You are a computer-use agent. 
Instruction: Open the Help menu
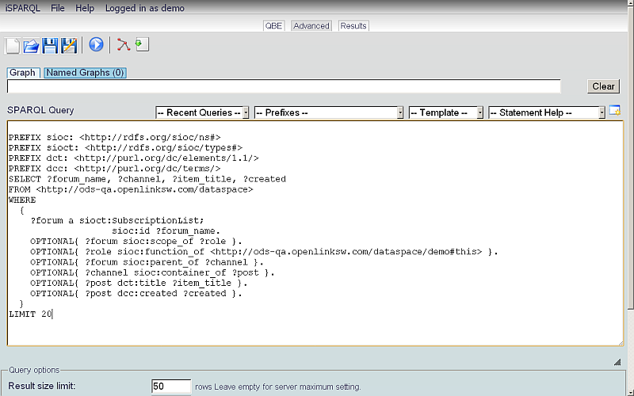[85, 8]
